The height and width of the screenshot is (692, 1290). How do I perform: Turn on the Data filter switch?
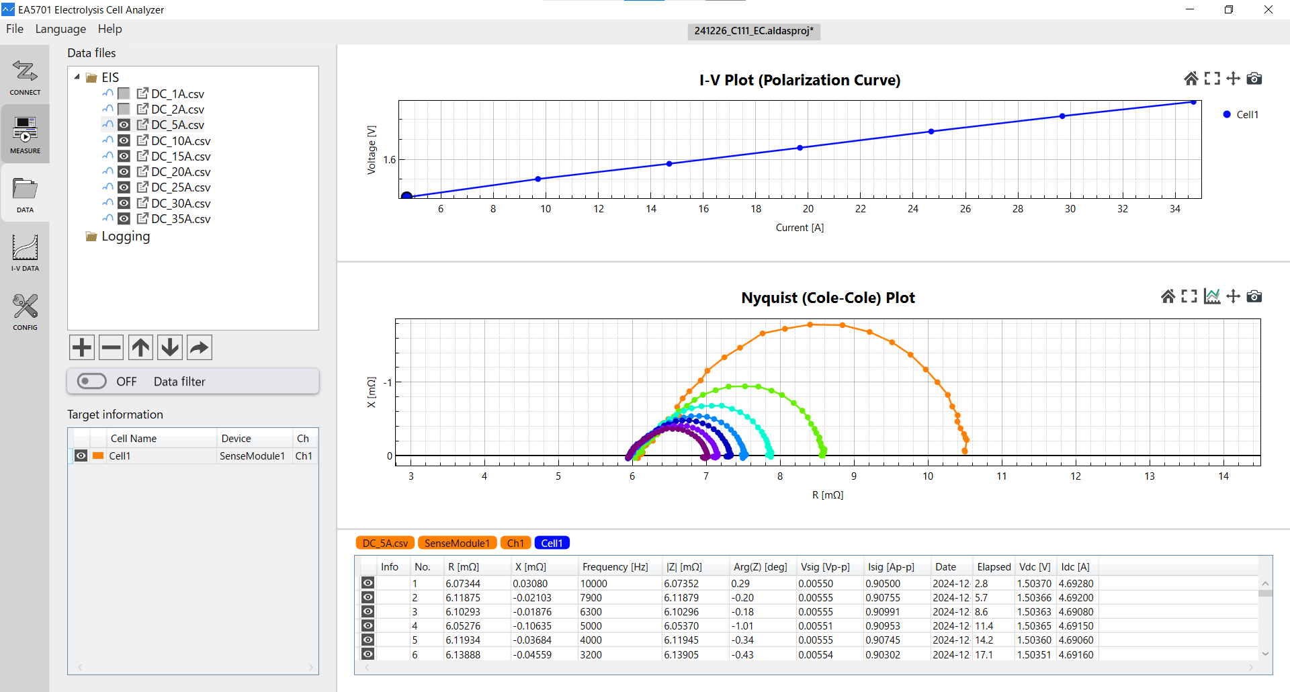[x=92, y=382]
